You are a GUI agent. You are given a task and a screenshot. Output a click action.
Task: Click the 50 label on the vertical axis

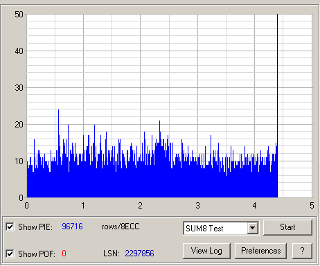tap(19, 15)
